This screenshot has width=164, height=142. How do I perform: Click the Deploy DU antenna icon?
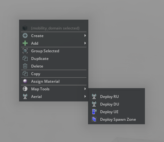point(94,104)
